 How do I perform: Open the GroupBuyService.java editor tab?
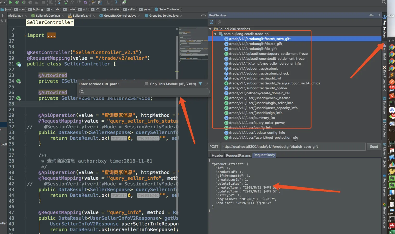coord(164,16)
